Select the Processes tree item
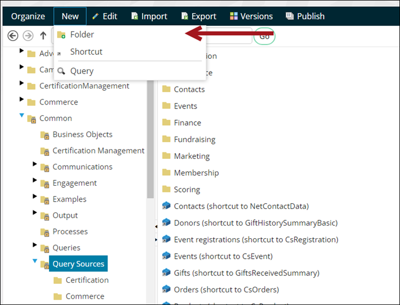Image resolution: width=400 pixels, height=305 pixels. point(70,231)
